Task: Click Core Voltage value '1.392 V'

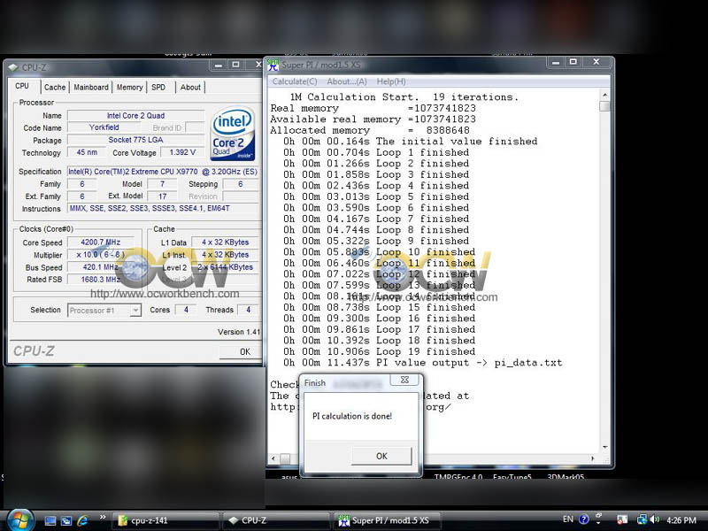Action: point(182,152)
